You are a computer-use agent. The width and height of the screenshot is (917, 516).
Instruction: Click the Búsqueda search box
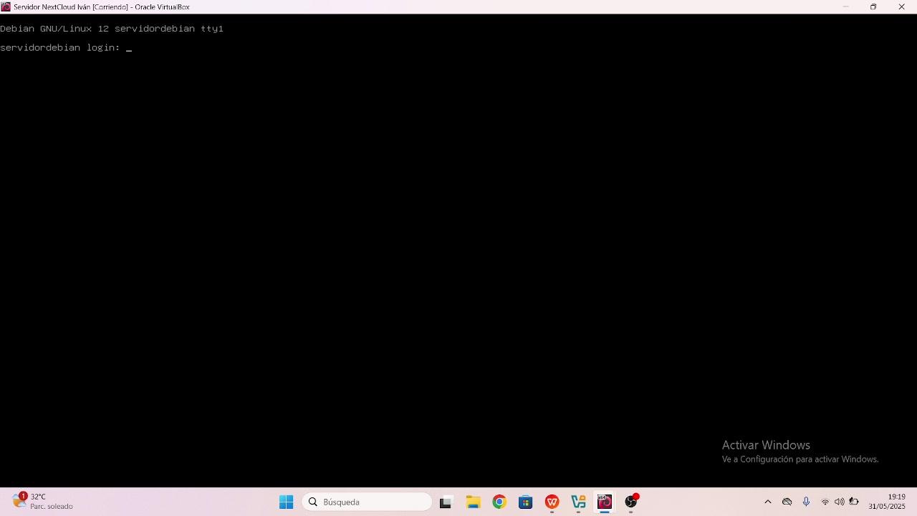click(x=367, y=502)
